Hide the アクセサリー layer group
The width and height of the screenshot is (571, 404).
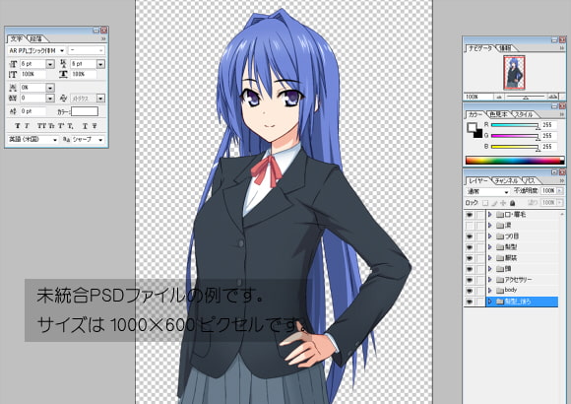[470, 280]
